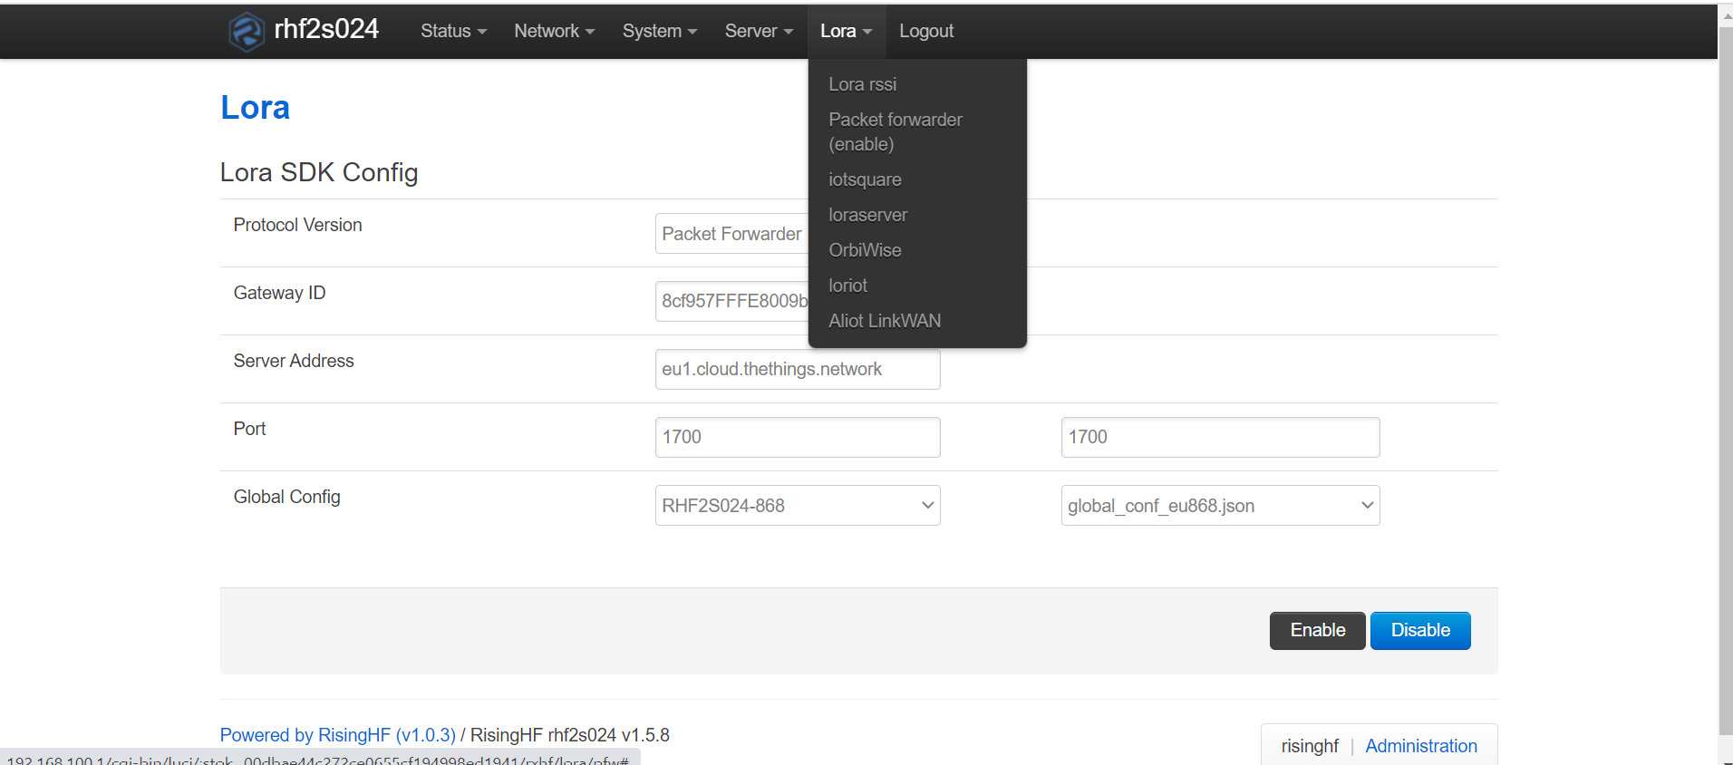Select iotsquare from Lora menu
Screen dimensions: 1733x765
coord(865,179)
